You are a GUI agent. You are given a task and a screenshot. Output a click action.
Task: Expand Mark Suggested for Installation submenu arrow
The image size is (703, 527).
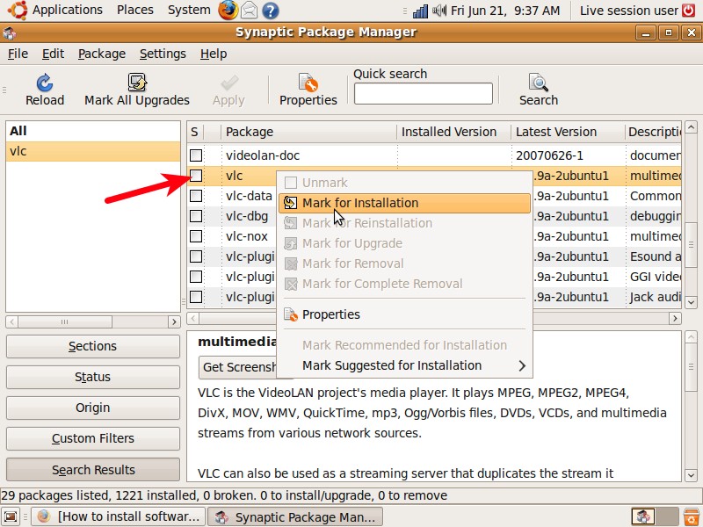(522, 365)
